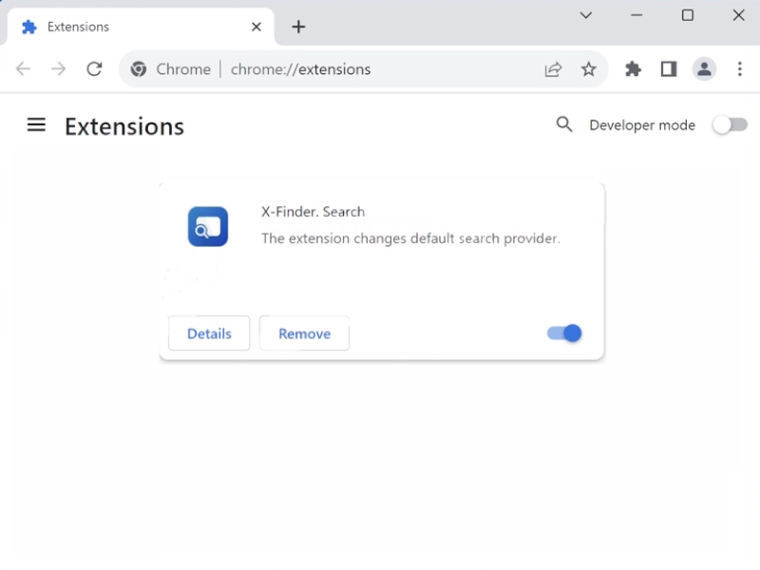Remove the X-Finder Search extension
This screenshot has height=570, width=760.
[304, 333]
